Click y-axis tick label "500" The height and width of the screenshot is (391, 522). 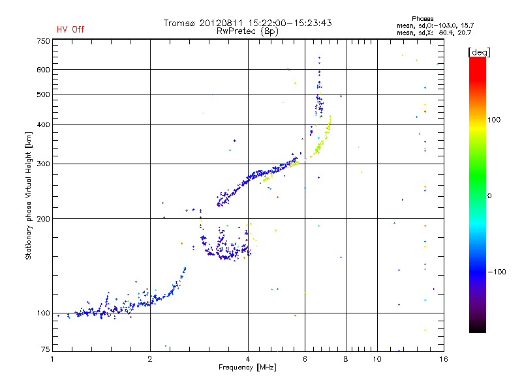(43, 94)
